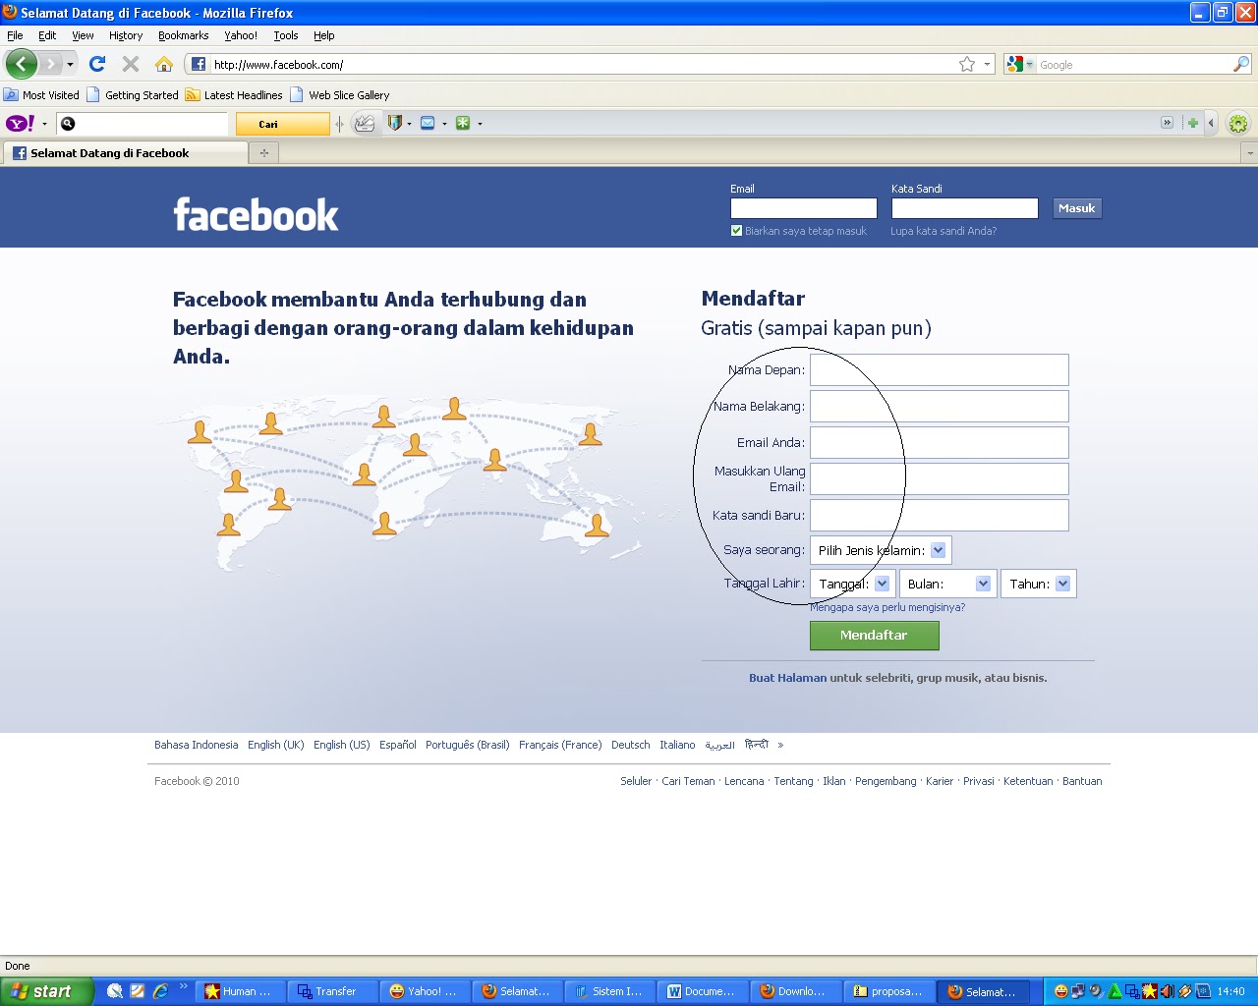Uncheck 'Biarkan saya tetap masuk' checkbox

click(x=736, y=231)
